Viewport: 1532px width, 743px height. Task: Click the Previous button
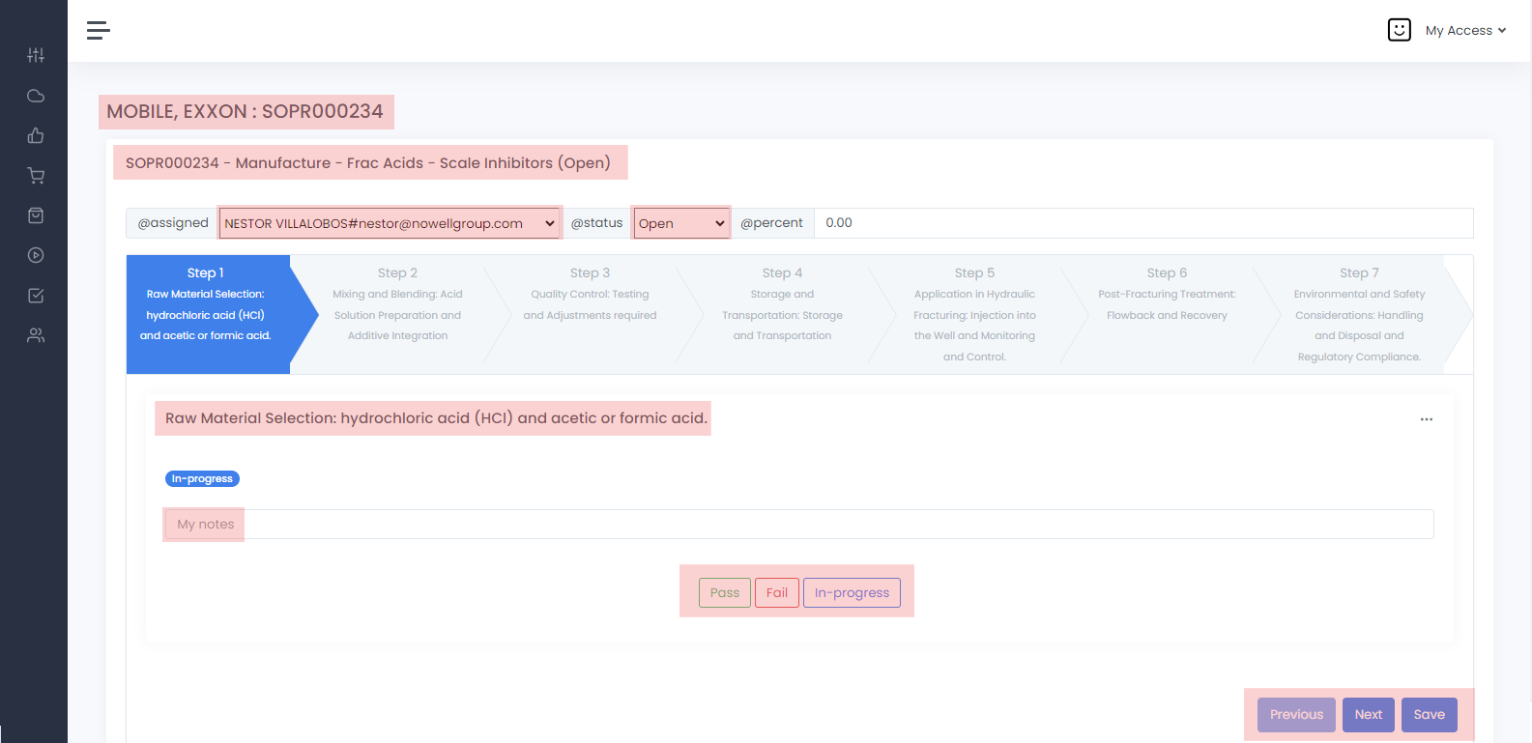tap(1296, 715)
